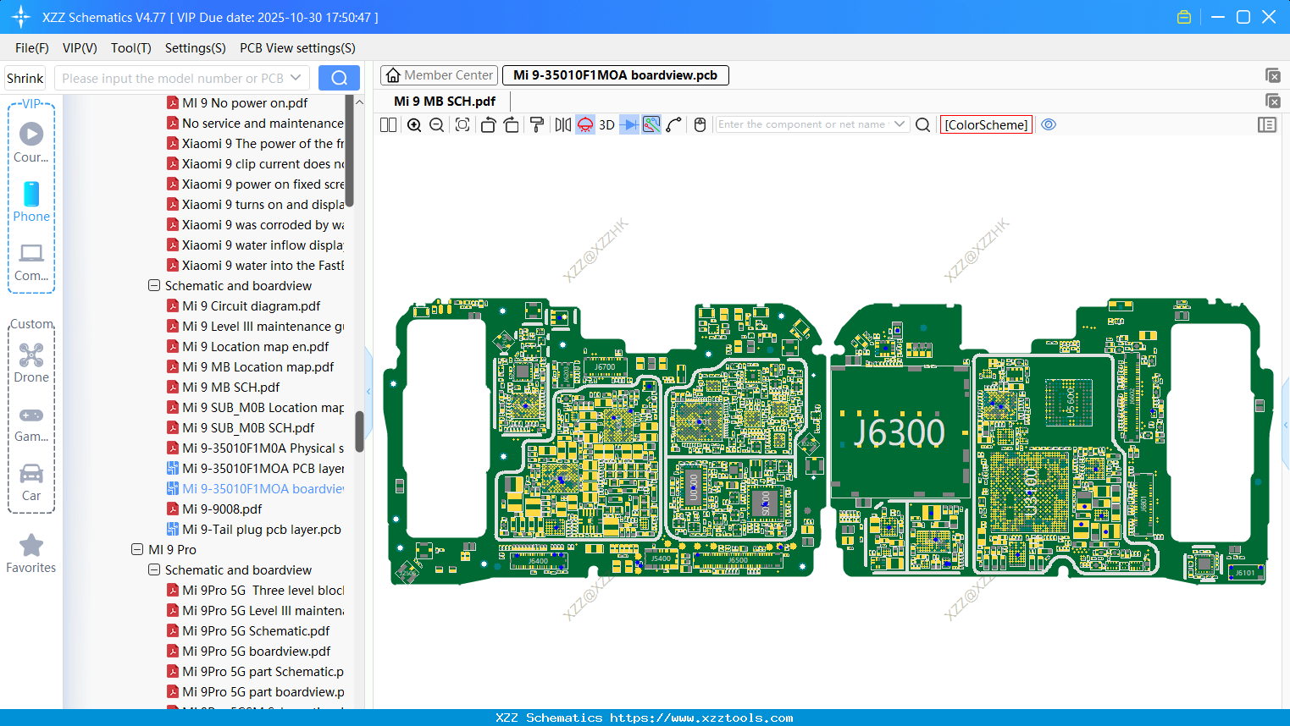Toggle the eye visibility icon
Screen dimensions: 1290x726
[1049, 124]
